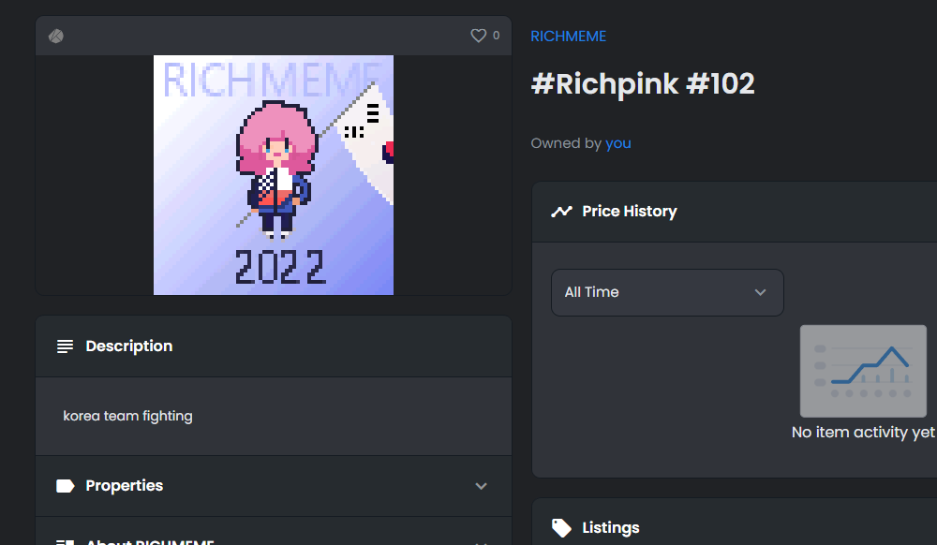Open the owner profile link 'you'
This screenshot has width=937, height=545.
(617, 143)
